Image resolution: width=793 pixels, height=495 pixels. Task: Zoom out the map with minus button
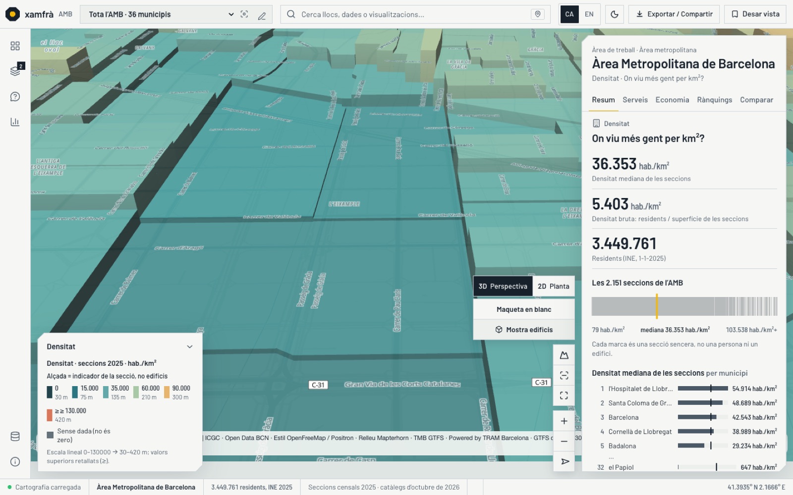tap(564, 441)
